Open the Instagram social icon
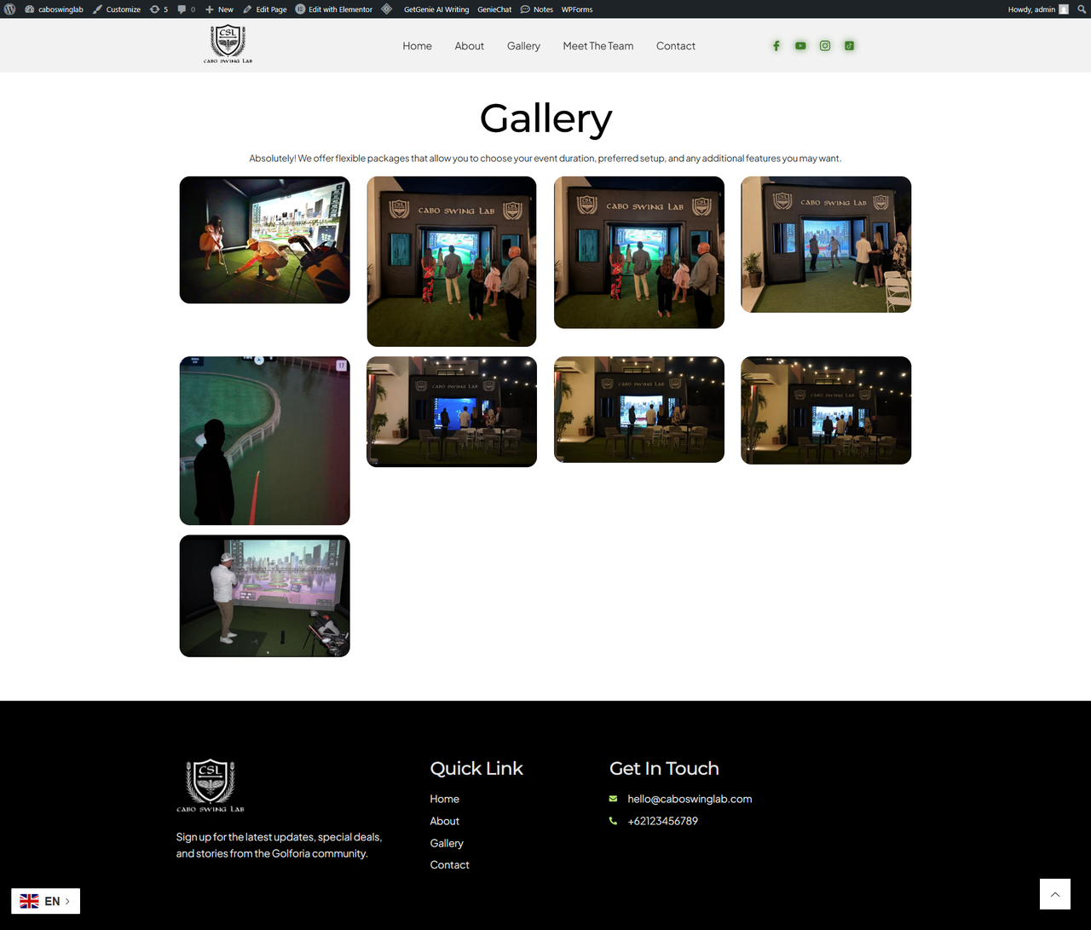 [x=824, y=45]
